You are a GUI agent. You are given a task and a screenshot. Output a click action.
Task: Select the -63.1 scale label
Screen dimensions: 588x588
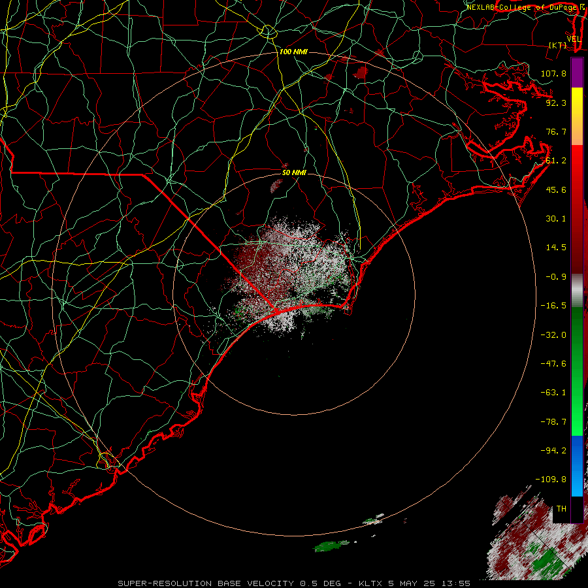coord(553,393)
